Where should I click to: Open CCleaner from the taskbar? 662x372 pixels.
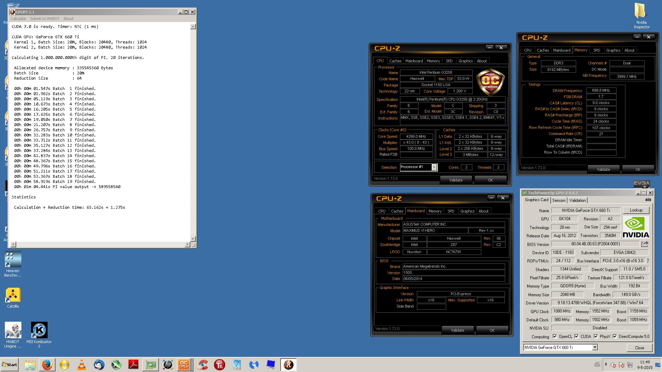202,364
